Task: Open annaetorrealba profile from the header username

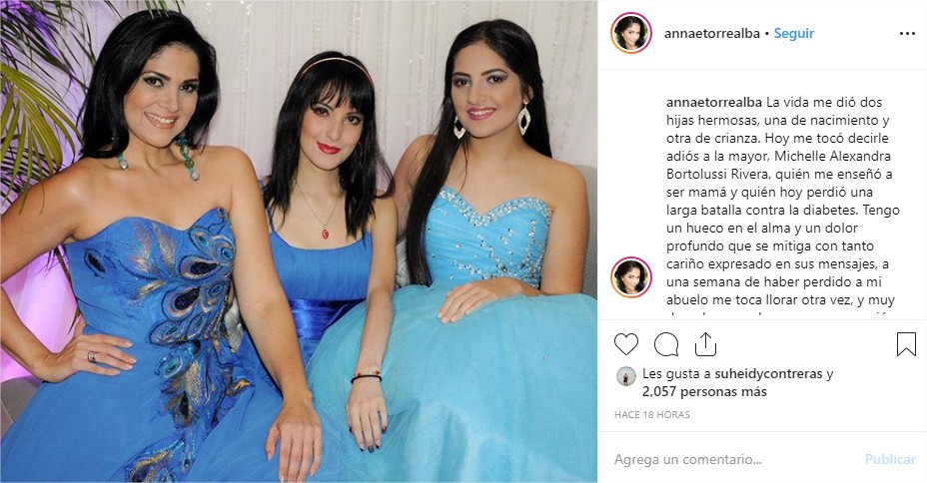Action: click(x=712, y=34)
